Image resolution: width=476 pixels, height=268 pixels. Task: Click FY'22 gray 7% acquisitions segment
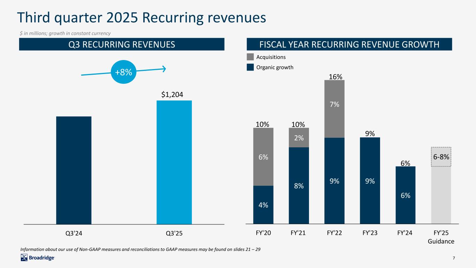point(334,109)
